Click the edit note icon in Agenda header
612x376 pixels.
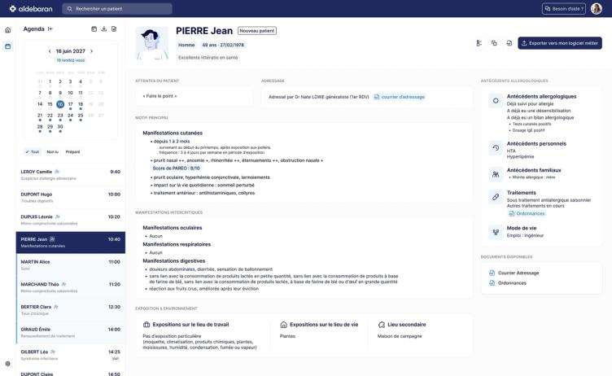click(x=114, y=29)
